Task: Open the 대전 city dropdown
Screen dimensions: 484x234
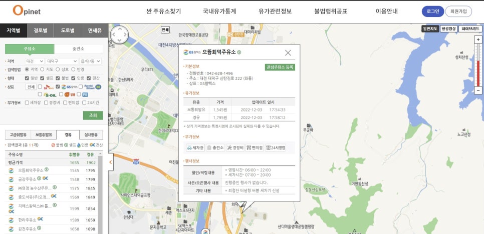Action: tap(35, 61)
